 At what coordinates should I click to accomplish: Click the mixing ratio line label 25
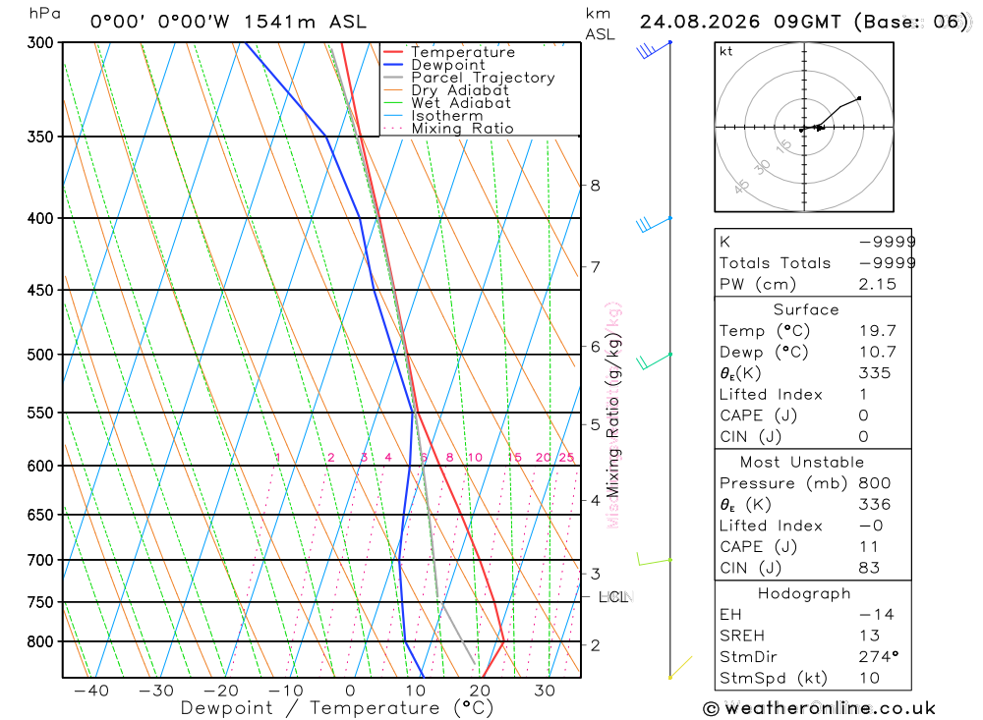click(x=567, y=458)
